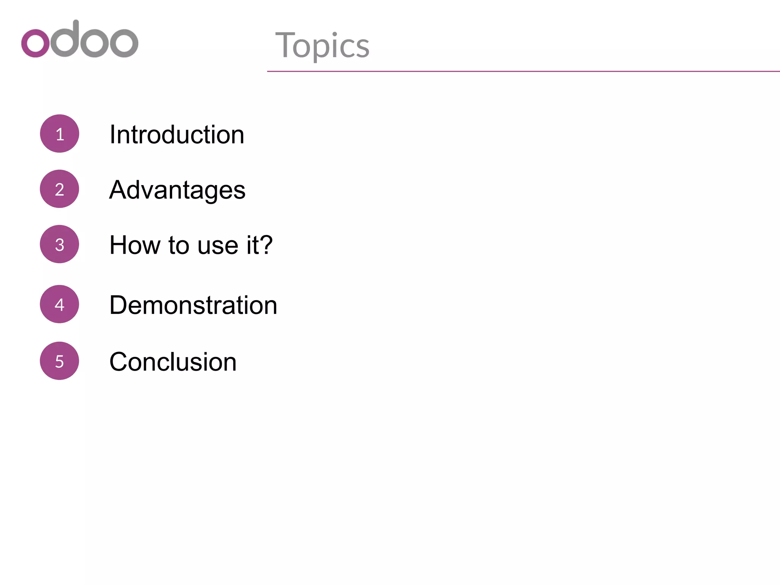Click the third letter o in the odoo logo
Viewport: 780px width, 585px height.
tap(94, 43)
